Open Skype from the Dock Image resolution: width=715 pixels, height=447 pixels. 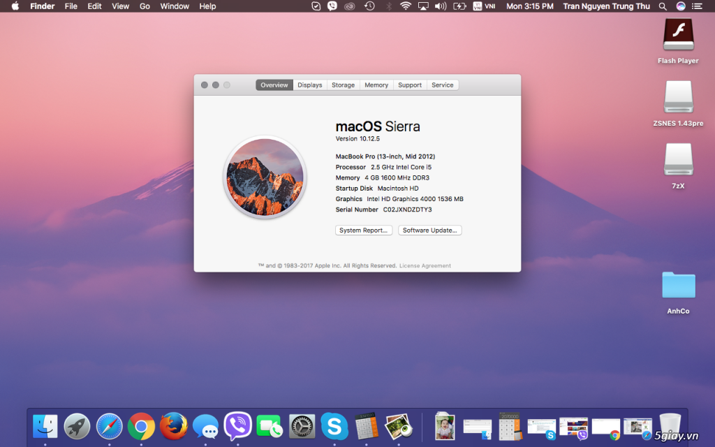point(334,427)
